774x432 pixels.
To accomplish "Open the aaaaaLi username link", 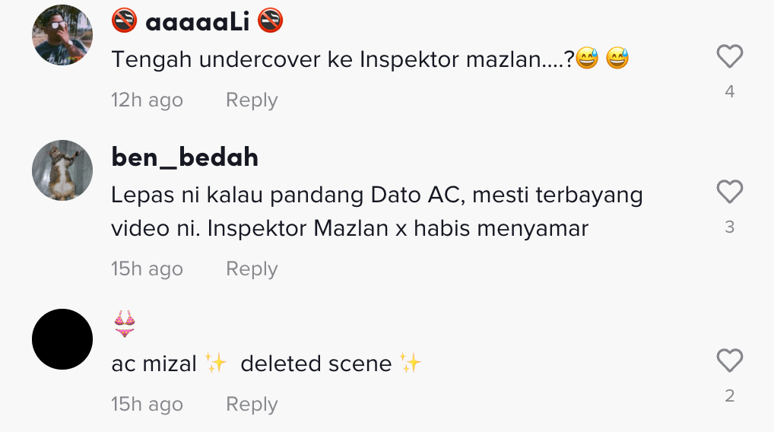I will click(197, 21).
